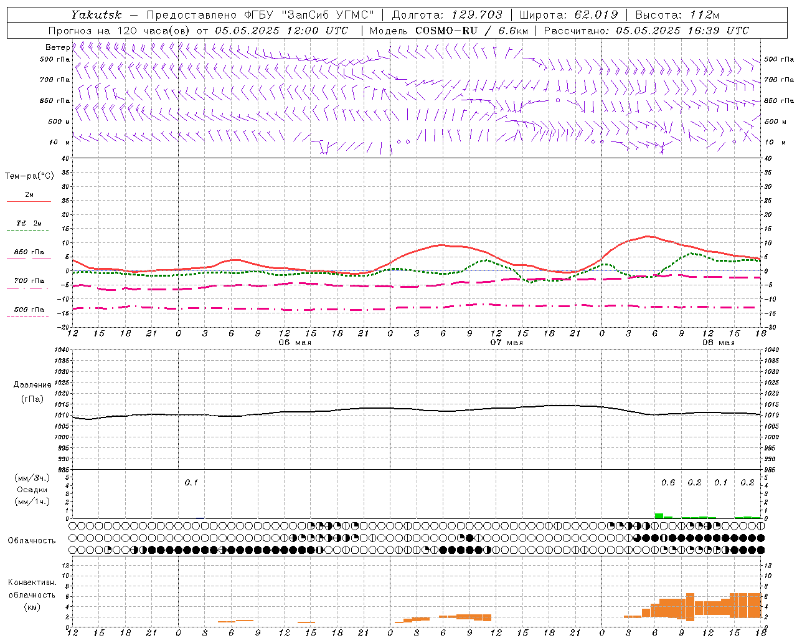The image size is (797, 638).
Task: Select the provider text ФГБУ "ЗапСиб УГМС"
Action: coord(309,14)
